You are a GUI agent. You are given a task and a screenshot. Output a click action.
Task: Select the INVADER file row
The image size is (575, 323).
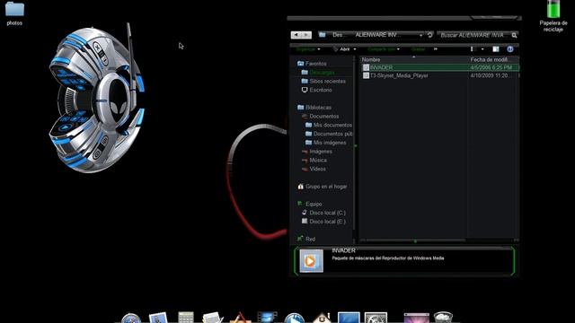(440, 67)
